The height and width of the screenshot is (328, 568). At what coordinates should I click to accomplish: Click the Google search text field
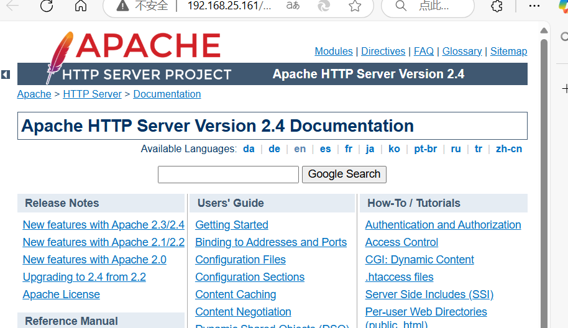tap(228, 175)
